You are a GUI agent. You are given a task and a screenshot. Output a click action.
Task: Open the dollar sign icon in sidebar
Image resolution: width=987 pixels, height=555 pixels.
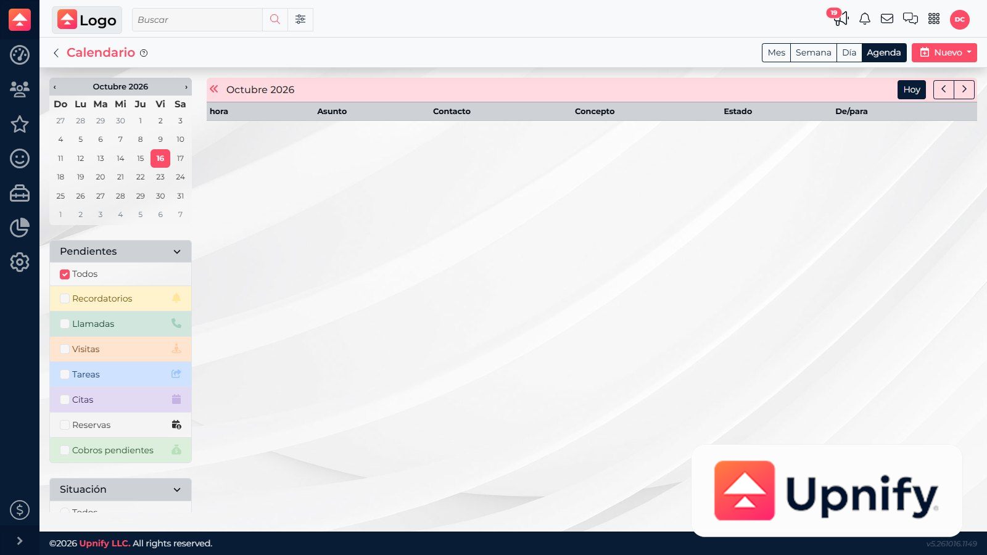[20, 510]
